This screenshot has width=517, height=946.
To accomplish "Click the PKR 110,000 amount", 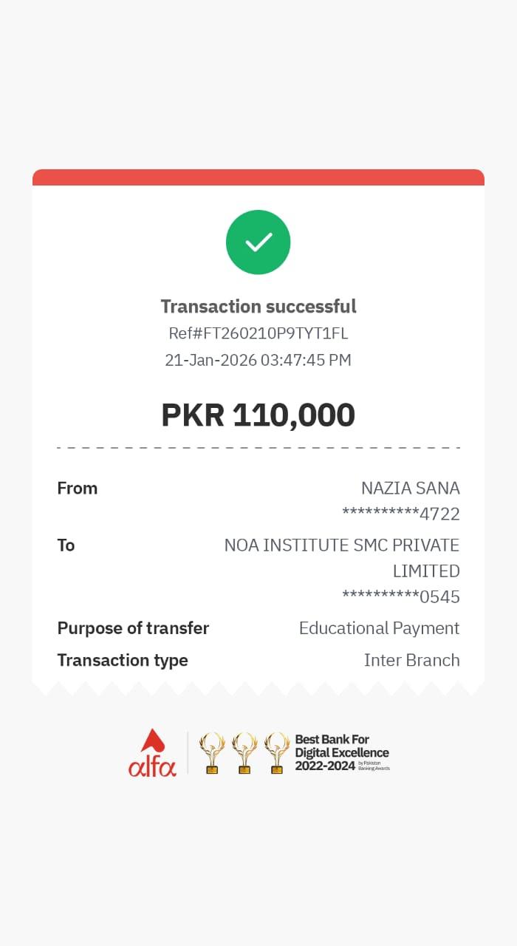I will pyautogui.click(x=258, y=415).
